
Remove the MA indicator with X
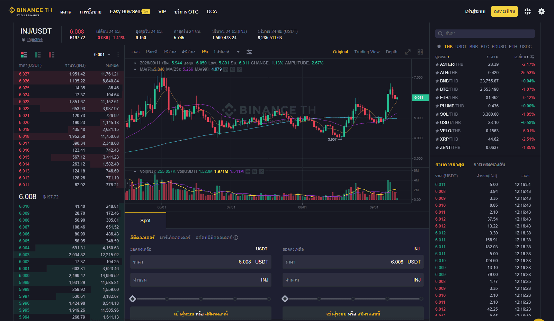(240, 69)
